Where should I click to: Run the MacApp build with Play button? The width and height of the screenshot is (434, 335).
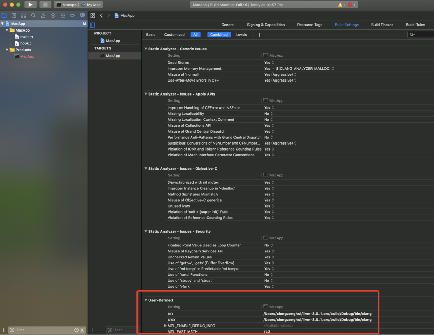click(x=30, y=5)
